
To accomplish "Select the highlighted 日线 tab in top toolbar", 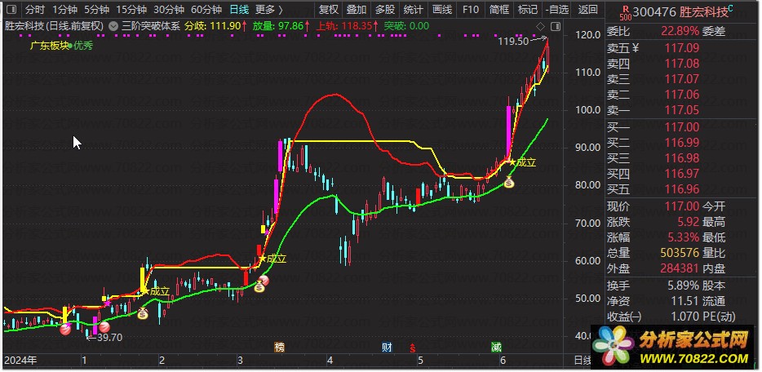I will click(x=239, y=9).
